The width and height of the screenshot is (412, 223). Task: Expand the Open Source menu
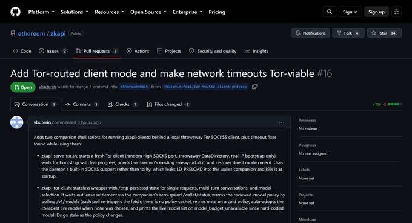[148, 12]
